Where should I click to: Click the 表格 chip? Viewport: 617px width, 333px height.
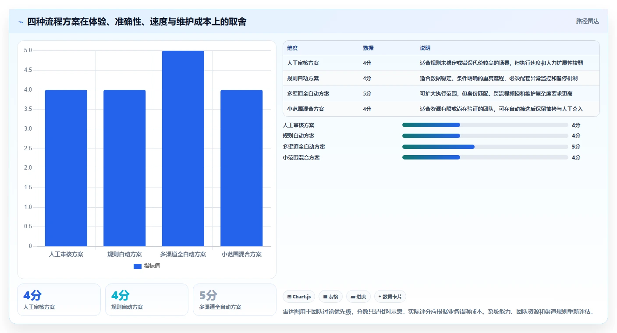[330, 297]
